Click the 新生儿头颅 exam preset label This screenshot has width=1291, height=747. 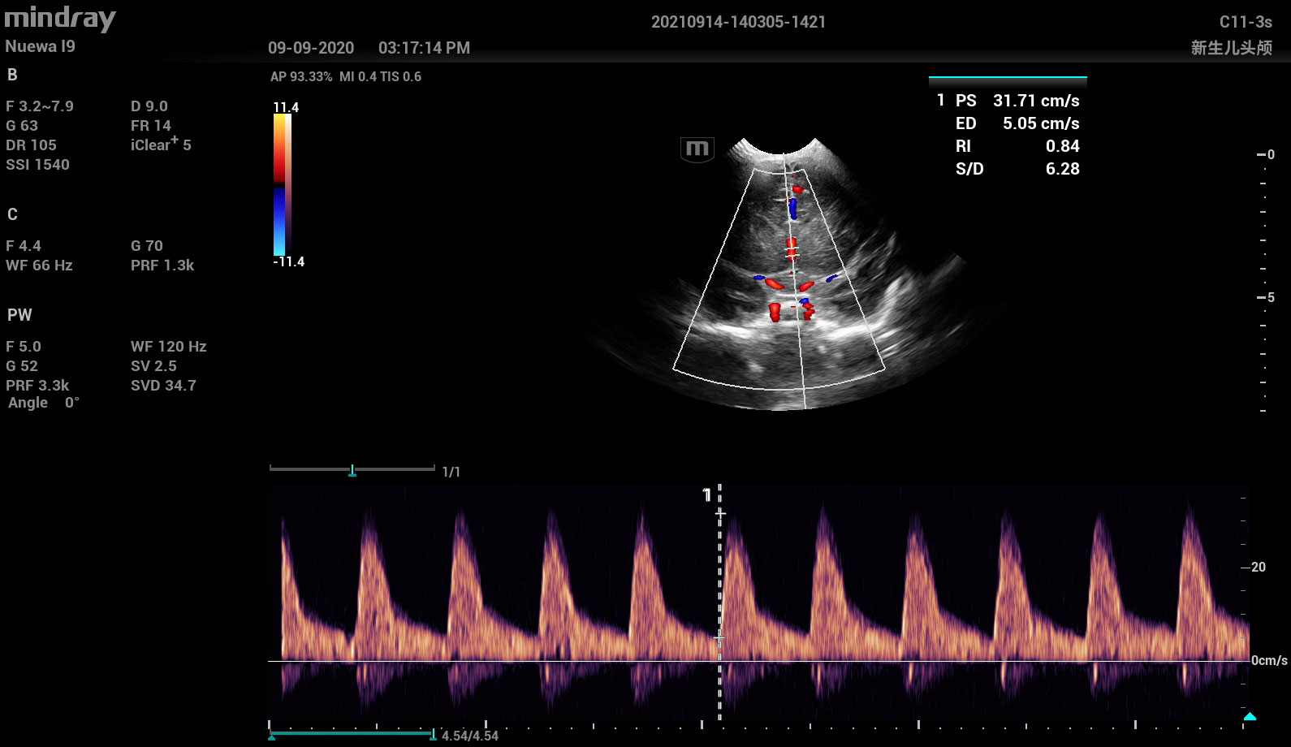coord(1231,48)
